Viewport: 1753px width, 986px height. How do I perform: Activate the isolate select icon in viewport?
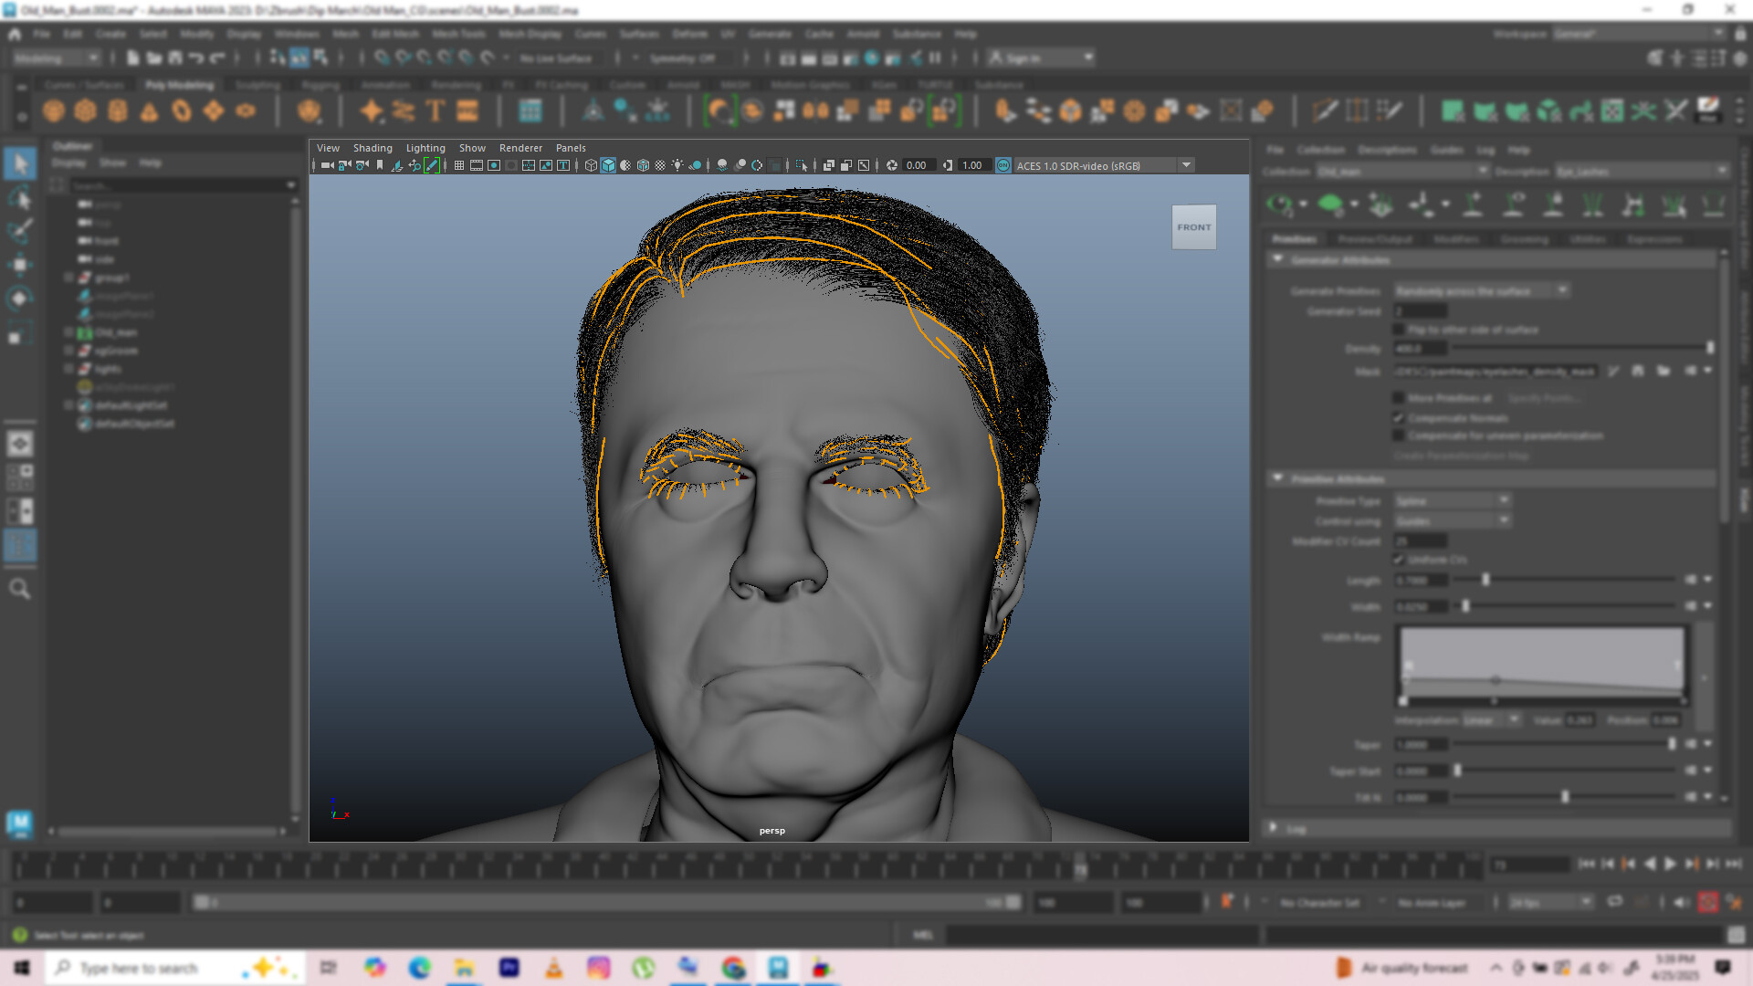pyautogui.click(x=801, y=166)
